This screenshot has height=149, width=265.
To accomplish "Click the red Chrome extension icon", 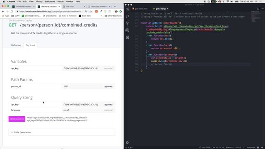I will click(96, 12).
